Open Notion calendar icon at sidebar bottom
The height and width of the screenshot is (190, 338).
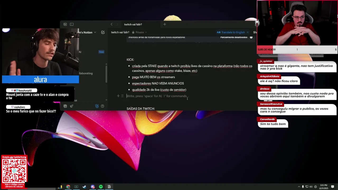click(65, 106)
